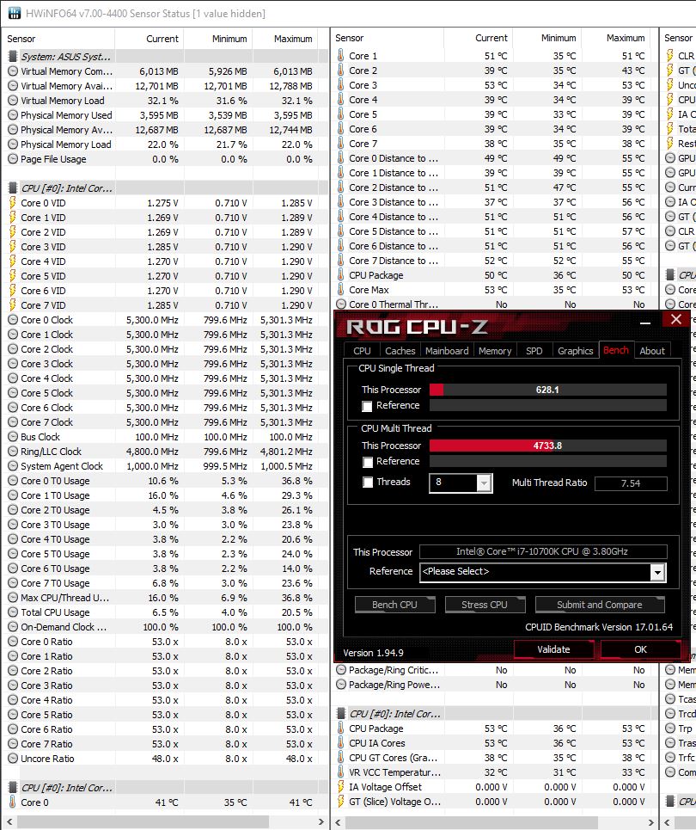
Task: Click the Multi Thread score bar 4733.8
Action: 547,446
